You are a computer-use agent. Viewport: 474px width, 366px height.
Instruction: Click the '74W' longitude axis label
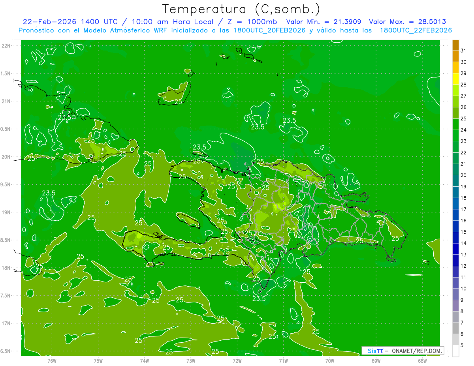click(145, 360)
